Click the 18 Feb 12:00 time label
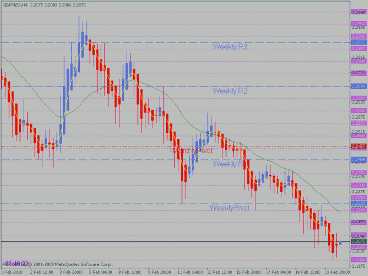The height and width of the screenshot is (276, 368). click(308, 272)
